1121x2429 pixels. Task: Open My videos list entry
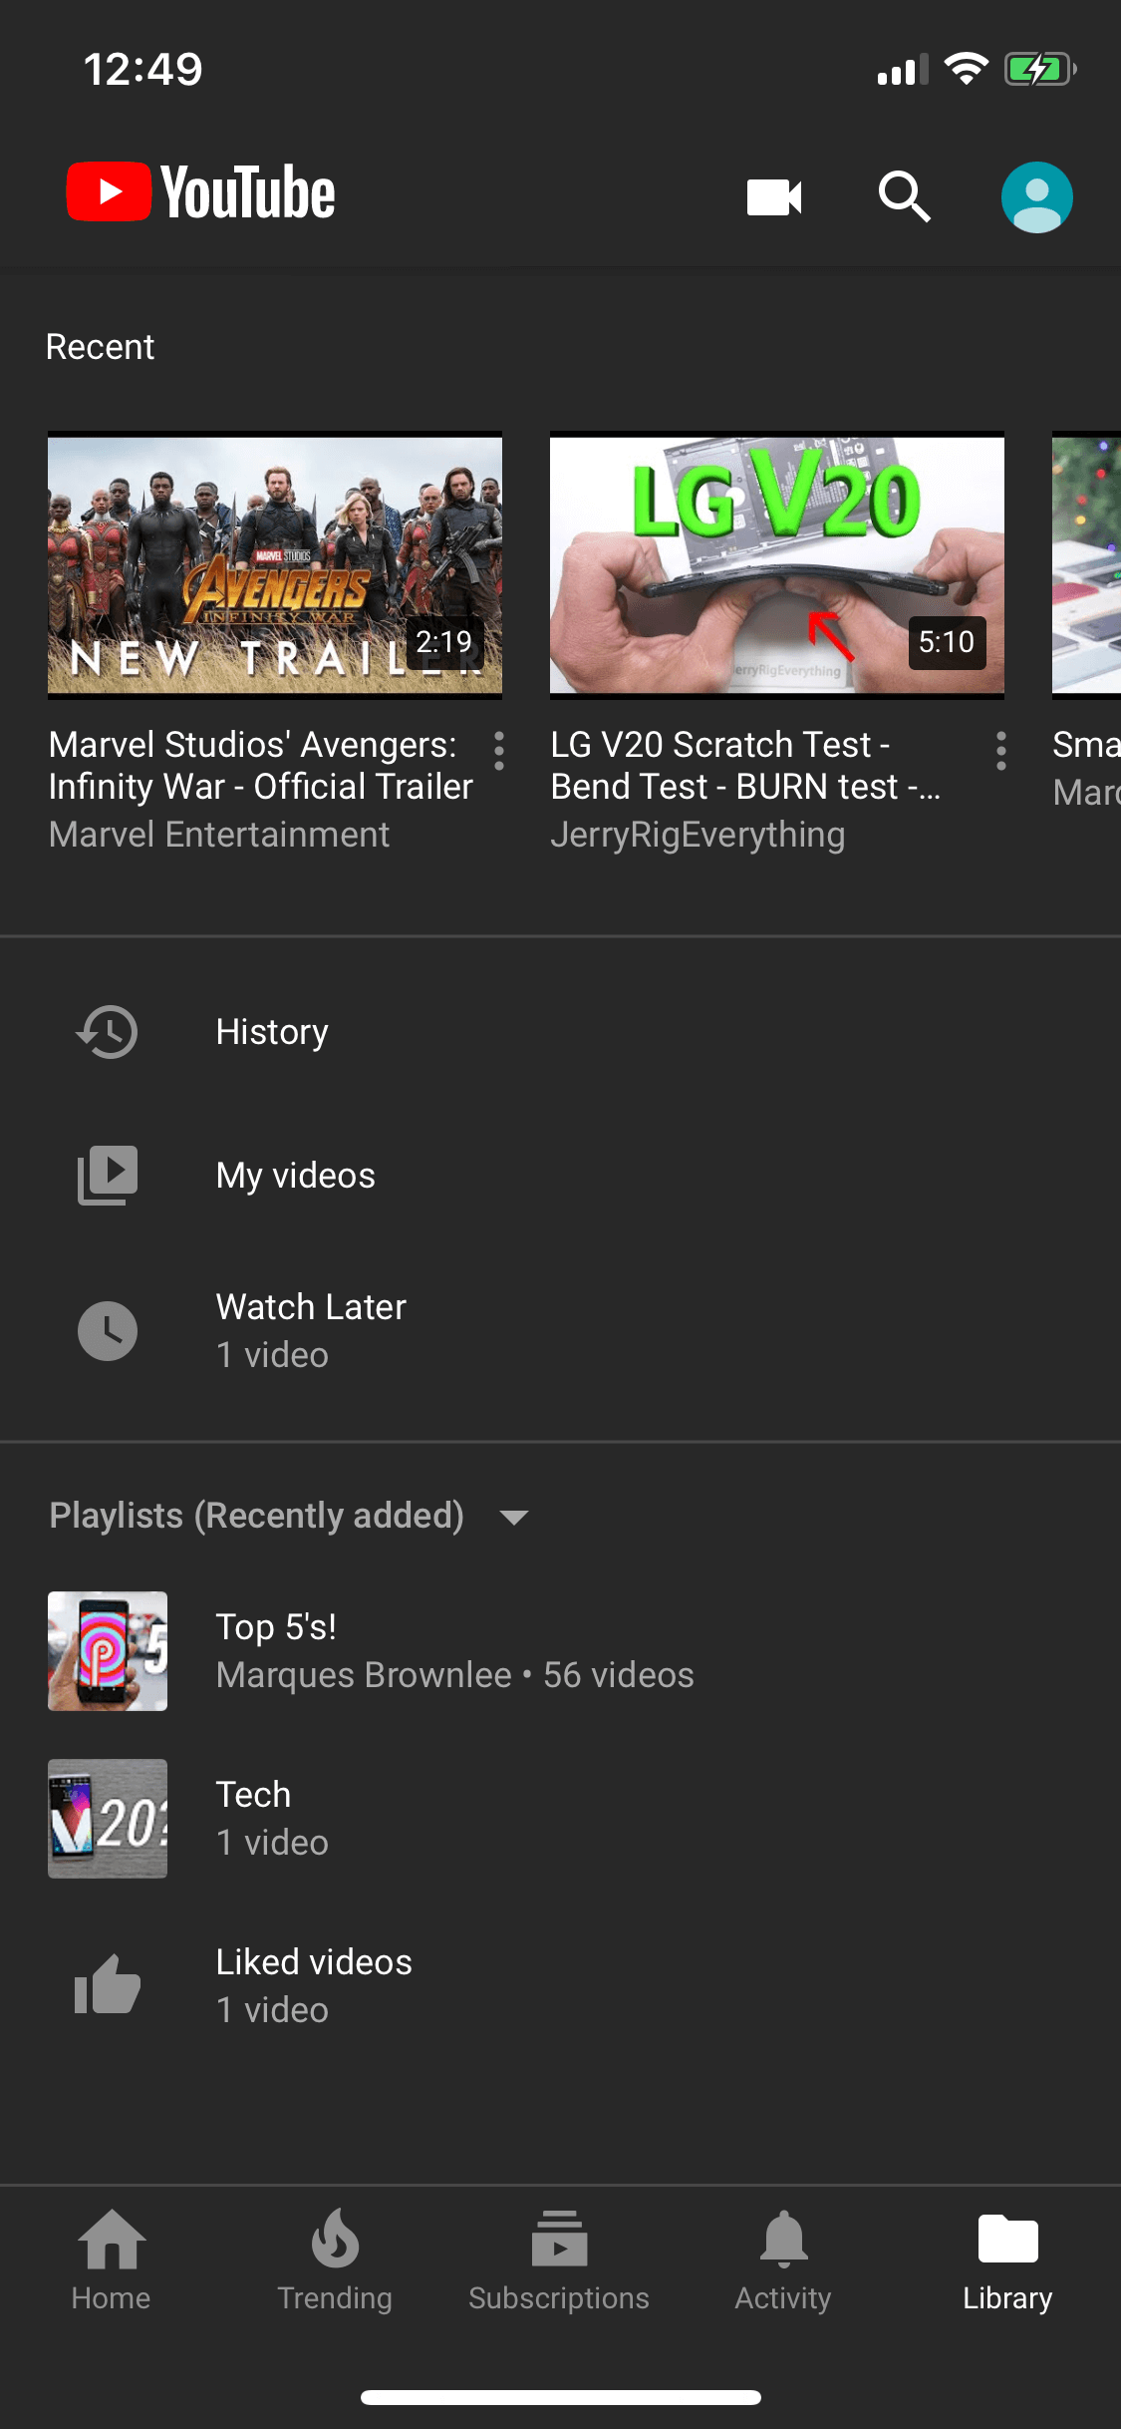coord(560,1176)
